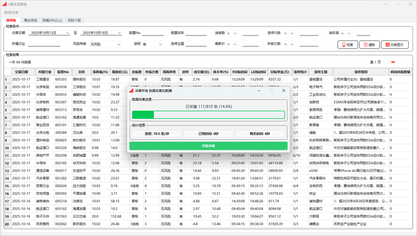
Task: Click the A股主流资金 app icon in title bar
Action: click(x=5, y=4)
